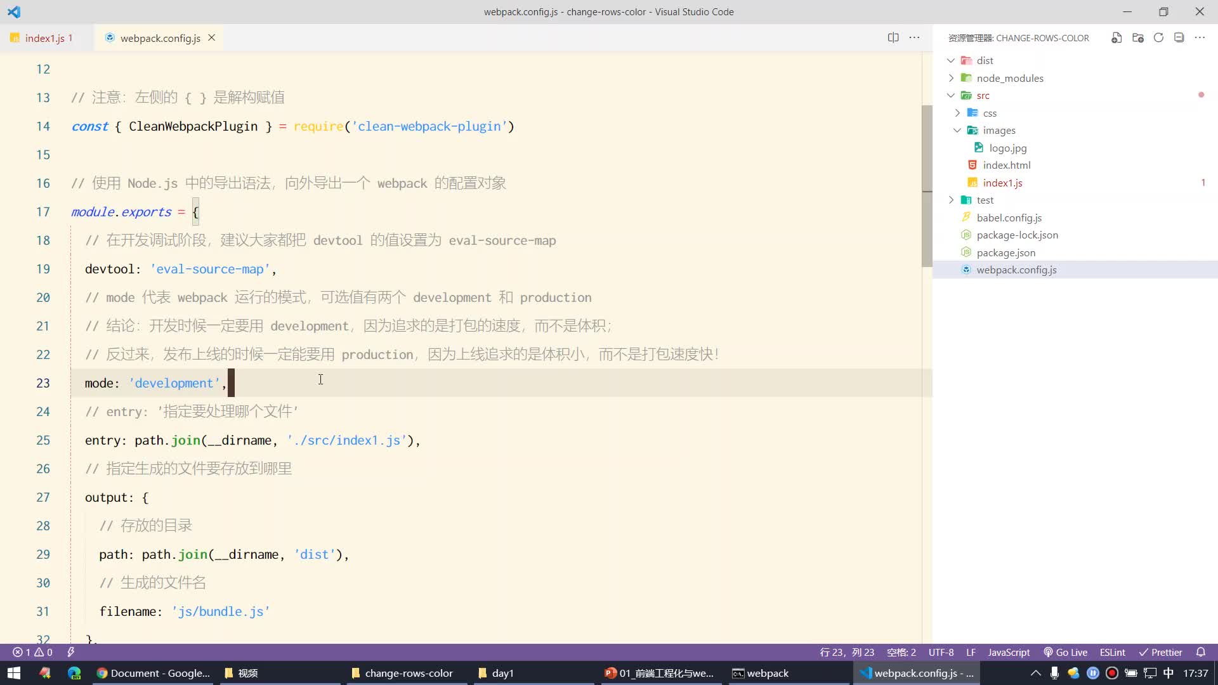Open errors and warnings problems panel

pyautogui.click(x=32, y=652)
